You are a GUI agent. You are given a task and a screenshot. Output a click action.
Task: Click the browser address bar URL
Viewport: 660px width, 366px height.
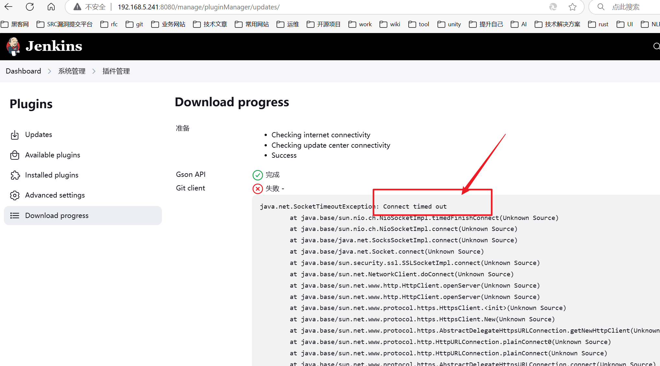point(199,7)
